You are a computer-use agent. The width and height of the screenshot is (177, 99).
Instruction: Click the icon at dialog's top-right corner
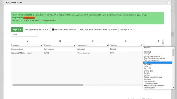(x=169, y=2)
